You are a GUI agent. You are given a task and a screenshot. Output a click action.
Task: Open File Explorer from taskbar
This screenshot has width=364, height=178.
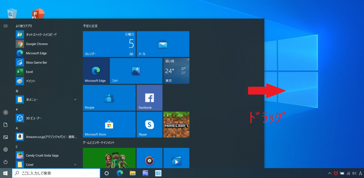point(133,173)
